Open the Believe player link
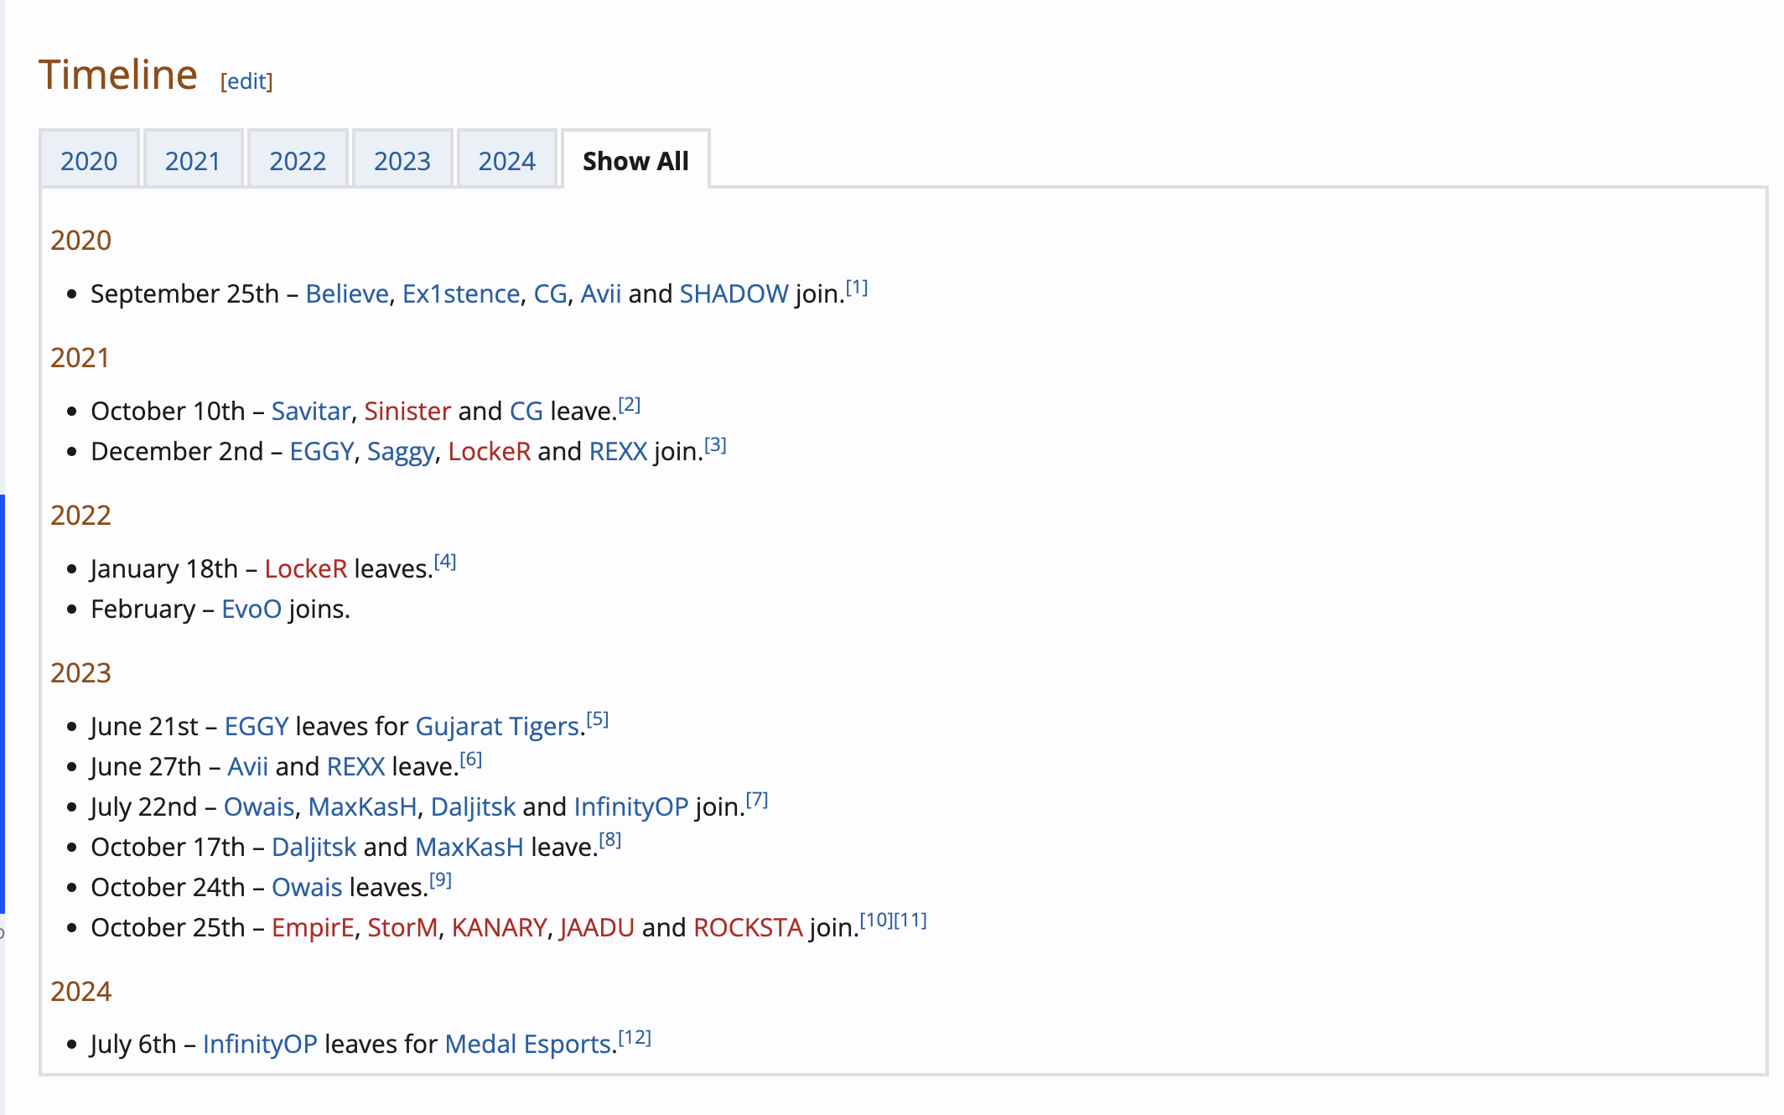This screenshot has width=1784, height=1115. coord(347,293)
